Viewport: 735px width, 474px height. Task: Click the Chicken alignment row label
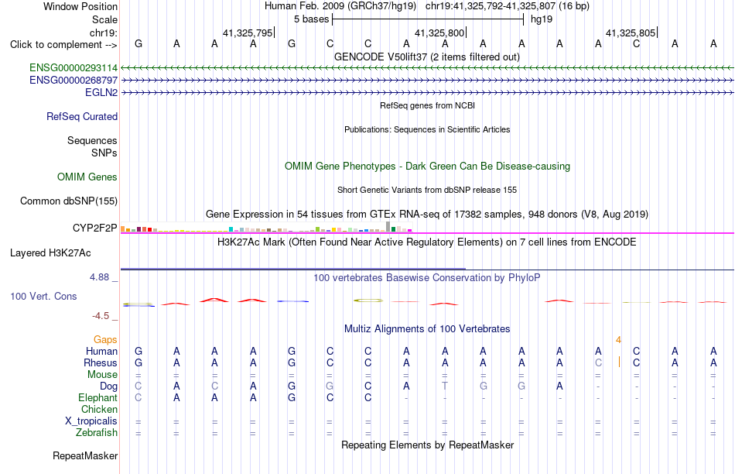point(99,409)
